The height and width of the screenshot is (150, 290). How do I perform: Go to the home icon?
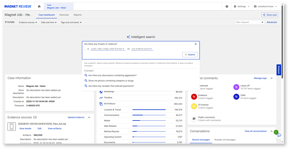pos(39,6)
